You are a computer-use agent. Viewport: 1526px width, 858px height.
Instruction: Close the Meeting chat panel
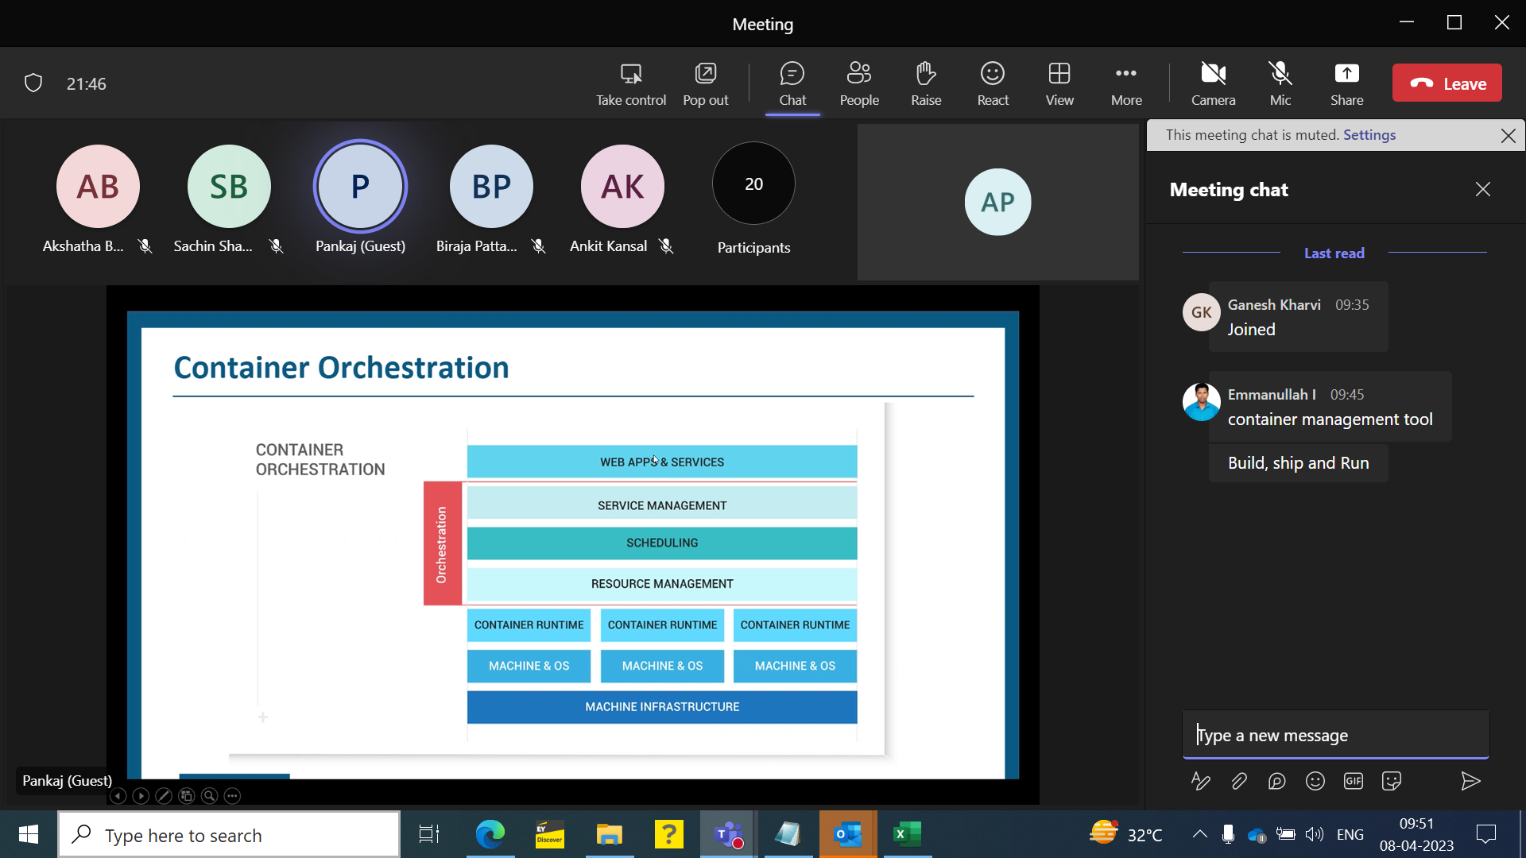1482,189
